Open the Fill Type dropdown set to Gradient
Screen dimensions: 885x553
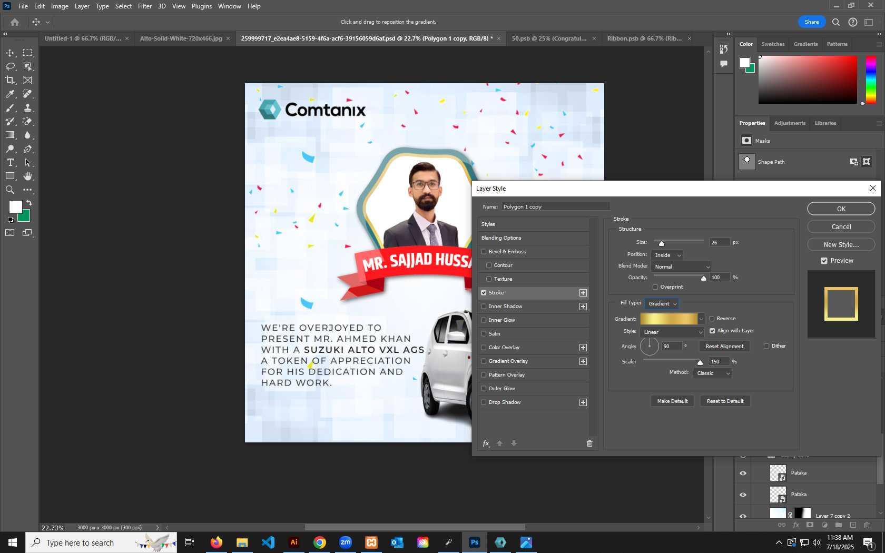click(662, 304)
